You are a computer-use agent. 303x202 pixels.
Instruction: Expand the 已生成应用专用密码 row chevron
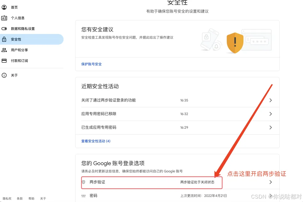click(270, 128)
